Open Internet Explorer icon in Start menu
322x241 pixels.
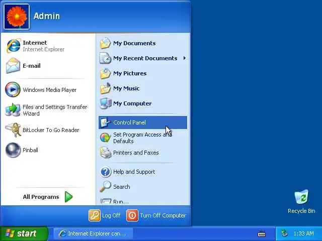click(14, 46)
